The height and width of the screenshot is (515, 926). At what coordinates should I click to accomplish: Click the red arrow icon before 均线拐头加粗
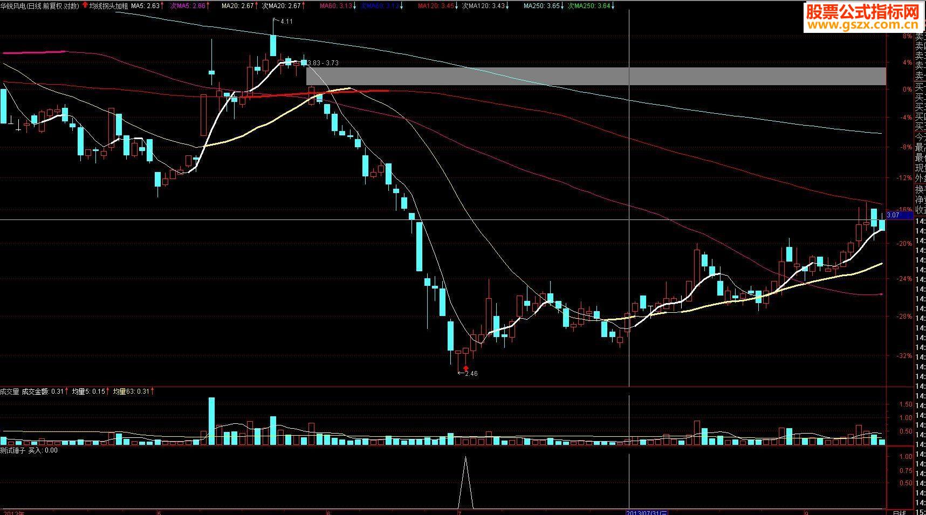[x=85, y=6]
